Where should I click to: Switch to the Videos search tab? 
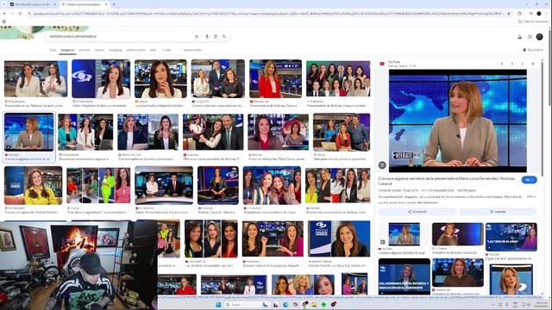coord(100,50)
